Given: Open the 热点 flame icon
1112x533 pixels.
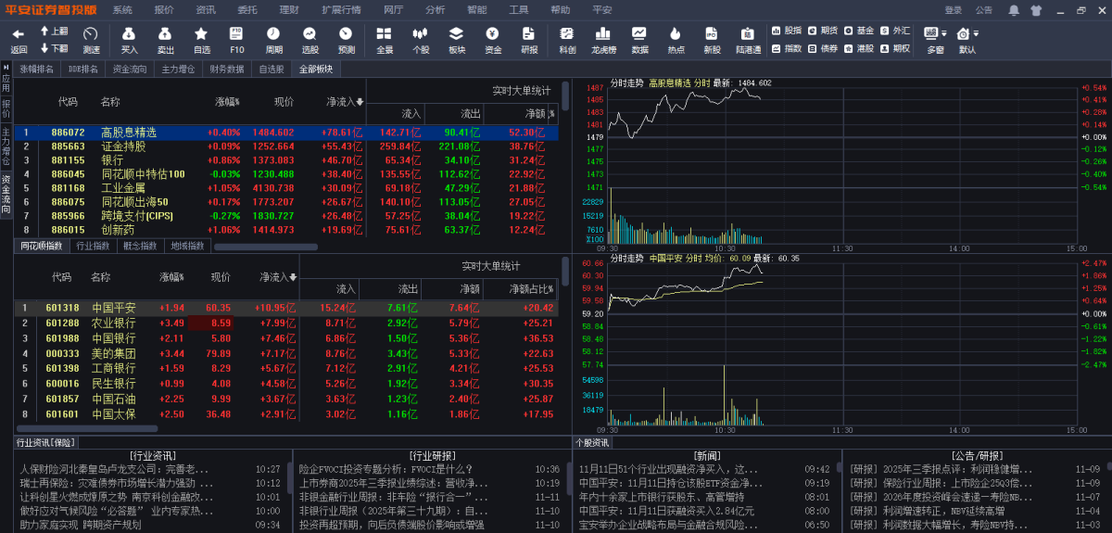Looking at the screenshot, I should click(676, 38).
